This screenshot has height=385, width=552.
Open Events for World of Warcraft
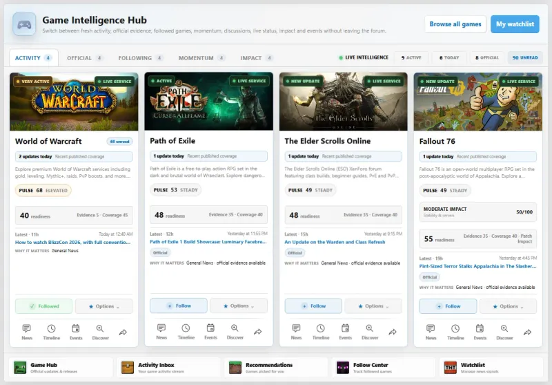point(76,332)
